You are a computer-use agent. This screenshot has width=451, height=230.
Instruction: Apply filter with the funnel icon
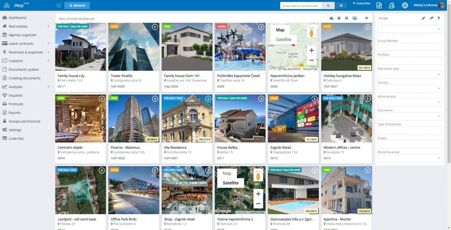[439, 18]
